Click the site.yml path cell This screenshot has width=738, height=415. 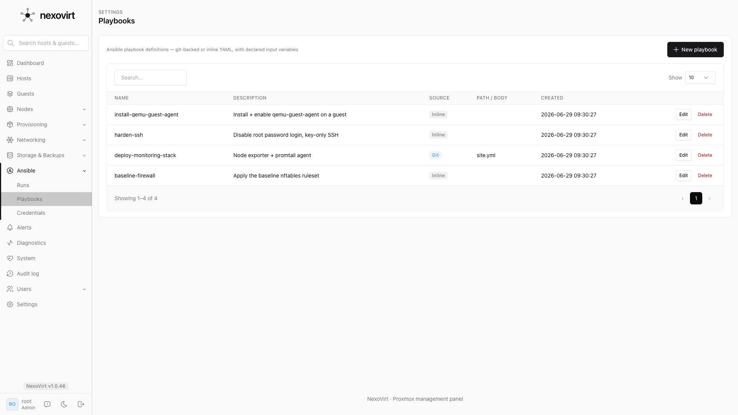(x=486, y=155)
